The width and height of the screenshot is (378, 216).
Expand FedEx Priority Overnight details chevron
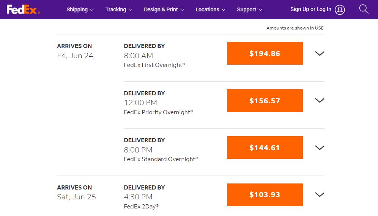[x=320, y=101]
